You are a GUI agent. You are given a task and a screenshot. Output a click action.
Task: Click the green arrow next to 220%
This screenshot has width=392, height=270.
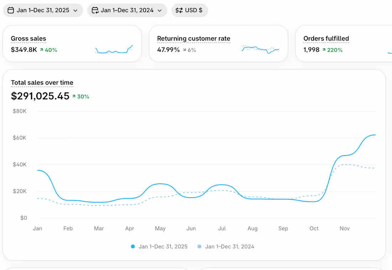point(324,50)
